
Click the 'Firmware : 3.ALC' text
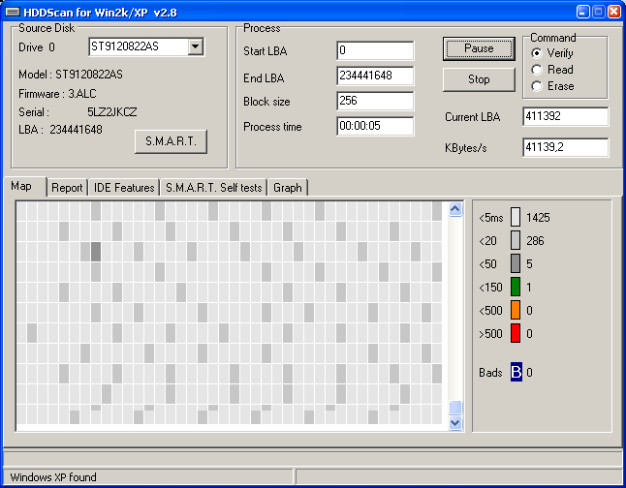(x=57, y=94)
